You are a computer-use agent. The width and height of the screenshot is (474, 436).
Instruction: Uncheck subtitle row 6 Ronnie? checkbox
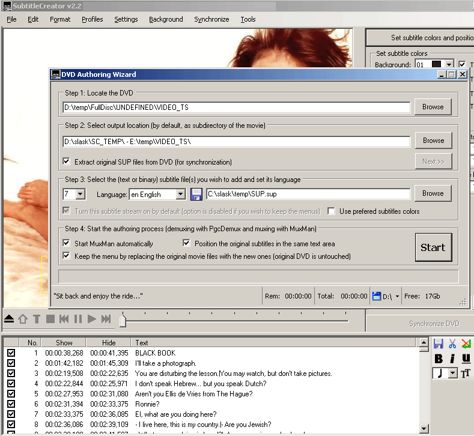click(11, 404)
